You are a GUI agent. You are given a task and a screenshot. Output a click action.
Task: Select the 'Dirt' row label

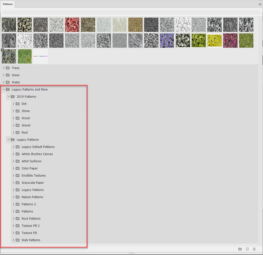tap(24, 104)
